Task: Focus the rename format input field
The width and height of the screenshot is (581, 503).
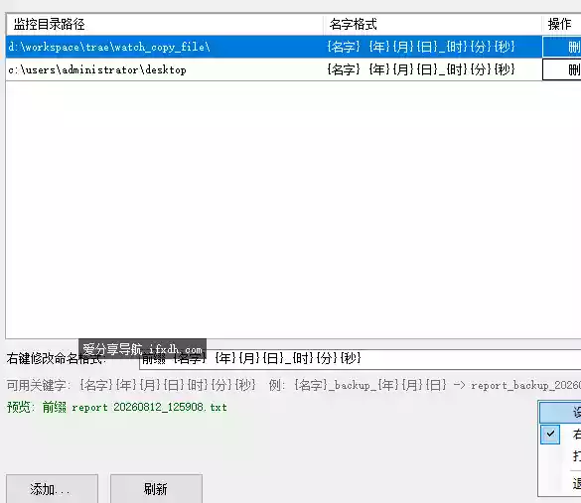Action: 361,359
